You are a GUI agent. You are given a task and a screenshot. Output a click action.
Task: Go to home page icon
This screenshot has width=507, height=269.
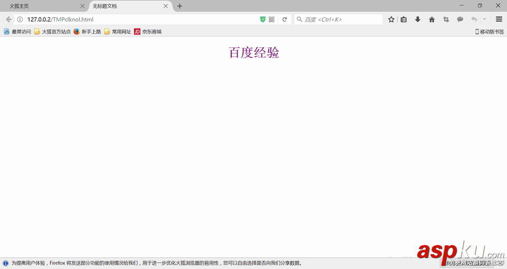coord(431,20)
